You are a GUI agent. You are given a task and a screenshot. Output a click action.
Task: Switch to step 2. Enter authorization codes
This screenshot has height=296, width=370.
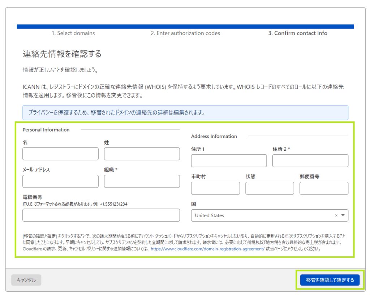tap(186, 33)
